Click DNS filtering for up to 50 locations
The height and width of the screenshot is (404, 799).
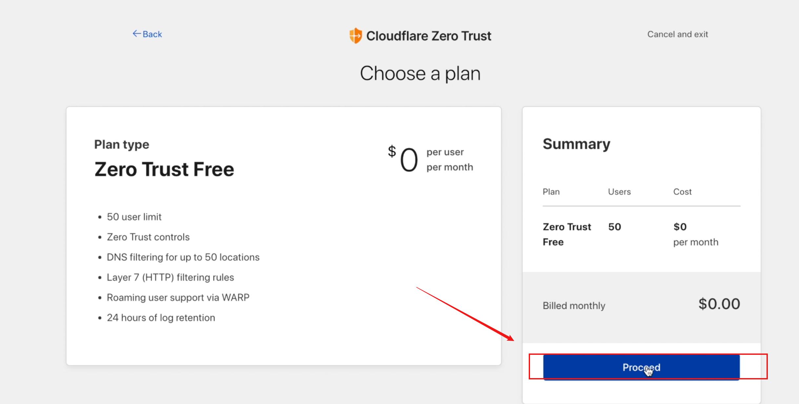pyautogui.click(x=183, y=257)
